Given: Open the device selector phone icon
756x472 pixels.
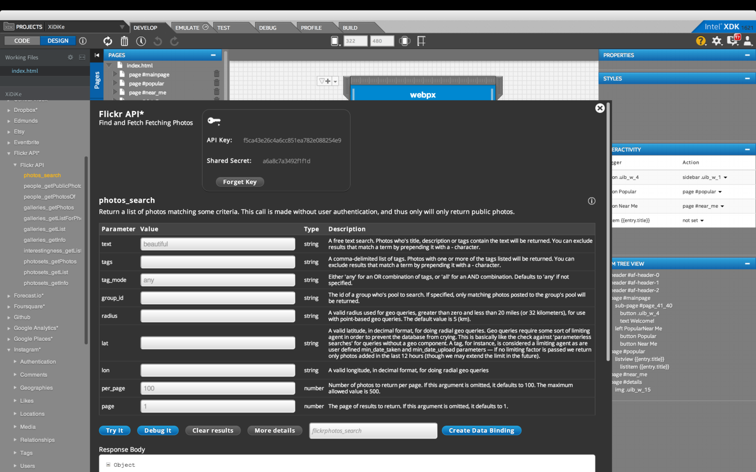Looking at the screenshot, I should point(335,41).
